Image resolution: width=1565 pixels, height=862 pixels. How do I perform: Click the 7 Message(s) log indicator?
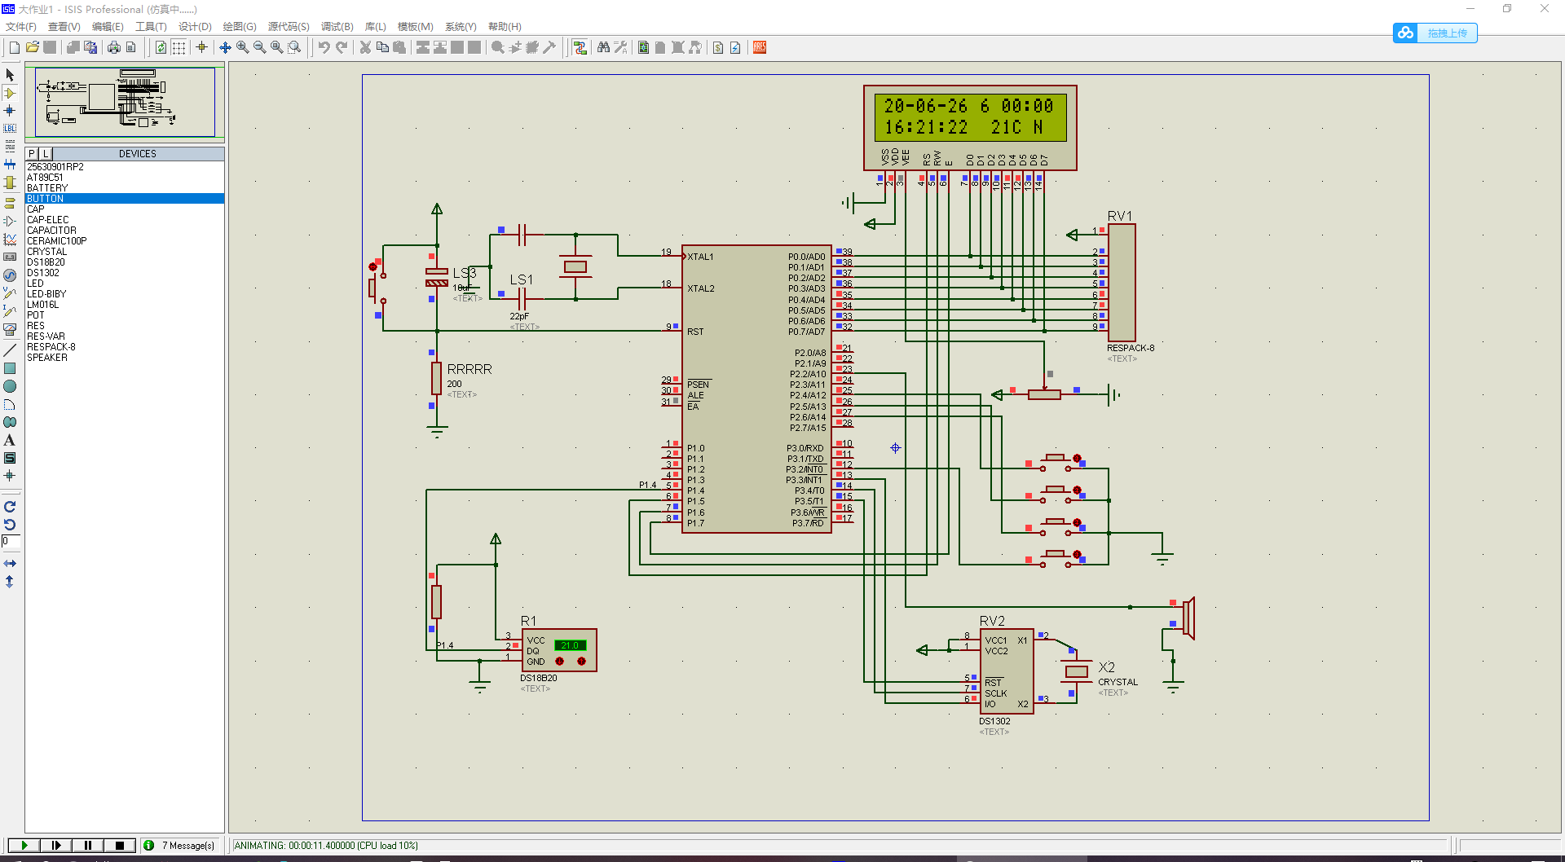pyautogui.click(x=179, y=846)
